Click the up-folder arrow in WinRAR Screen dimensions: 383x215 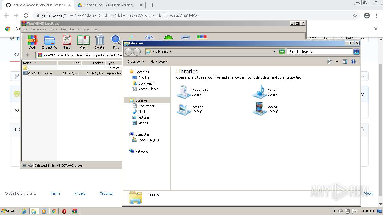tap(28, 55)
